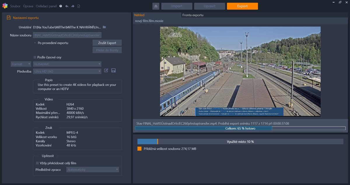The width and height of the screenshot is (350, 185).
Task: Select the orange Export workspace button
Action: pos(242,6)
